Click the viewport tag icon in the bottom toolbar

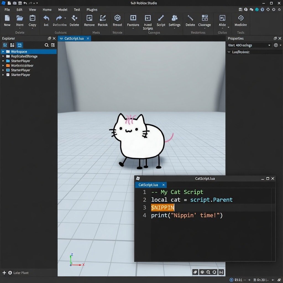point(195,272)
